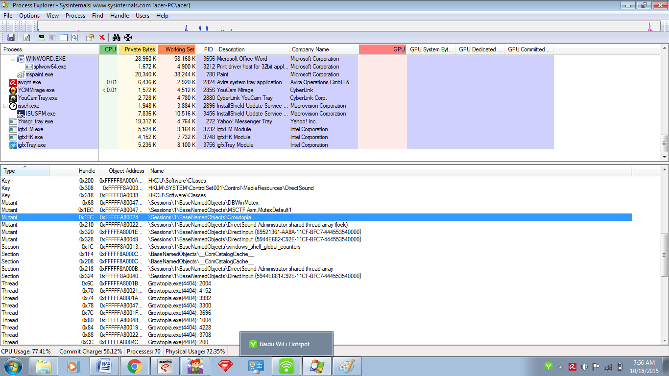Click the View Handles/DLLs toolbar icon
669x376 pixels.
pyautogui.click(x=74, y=37)
